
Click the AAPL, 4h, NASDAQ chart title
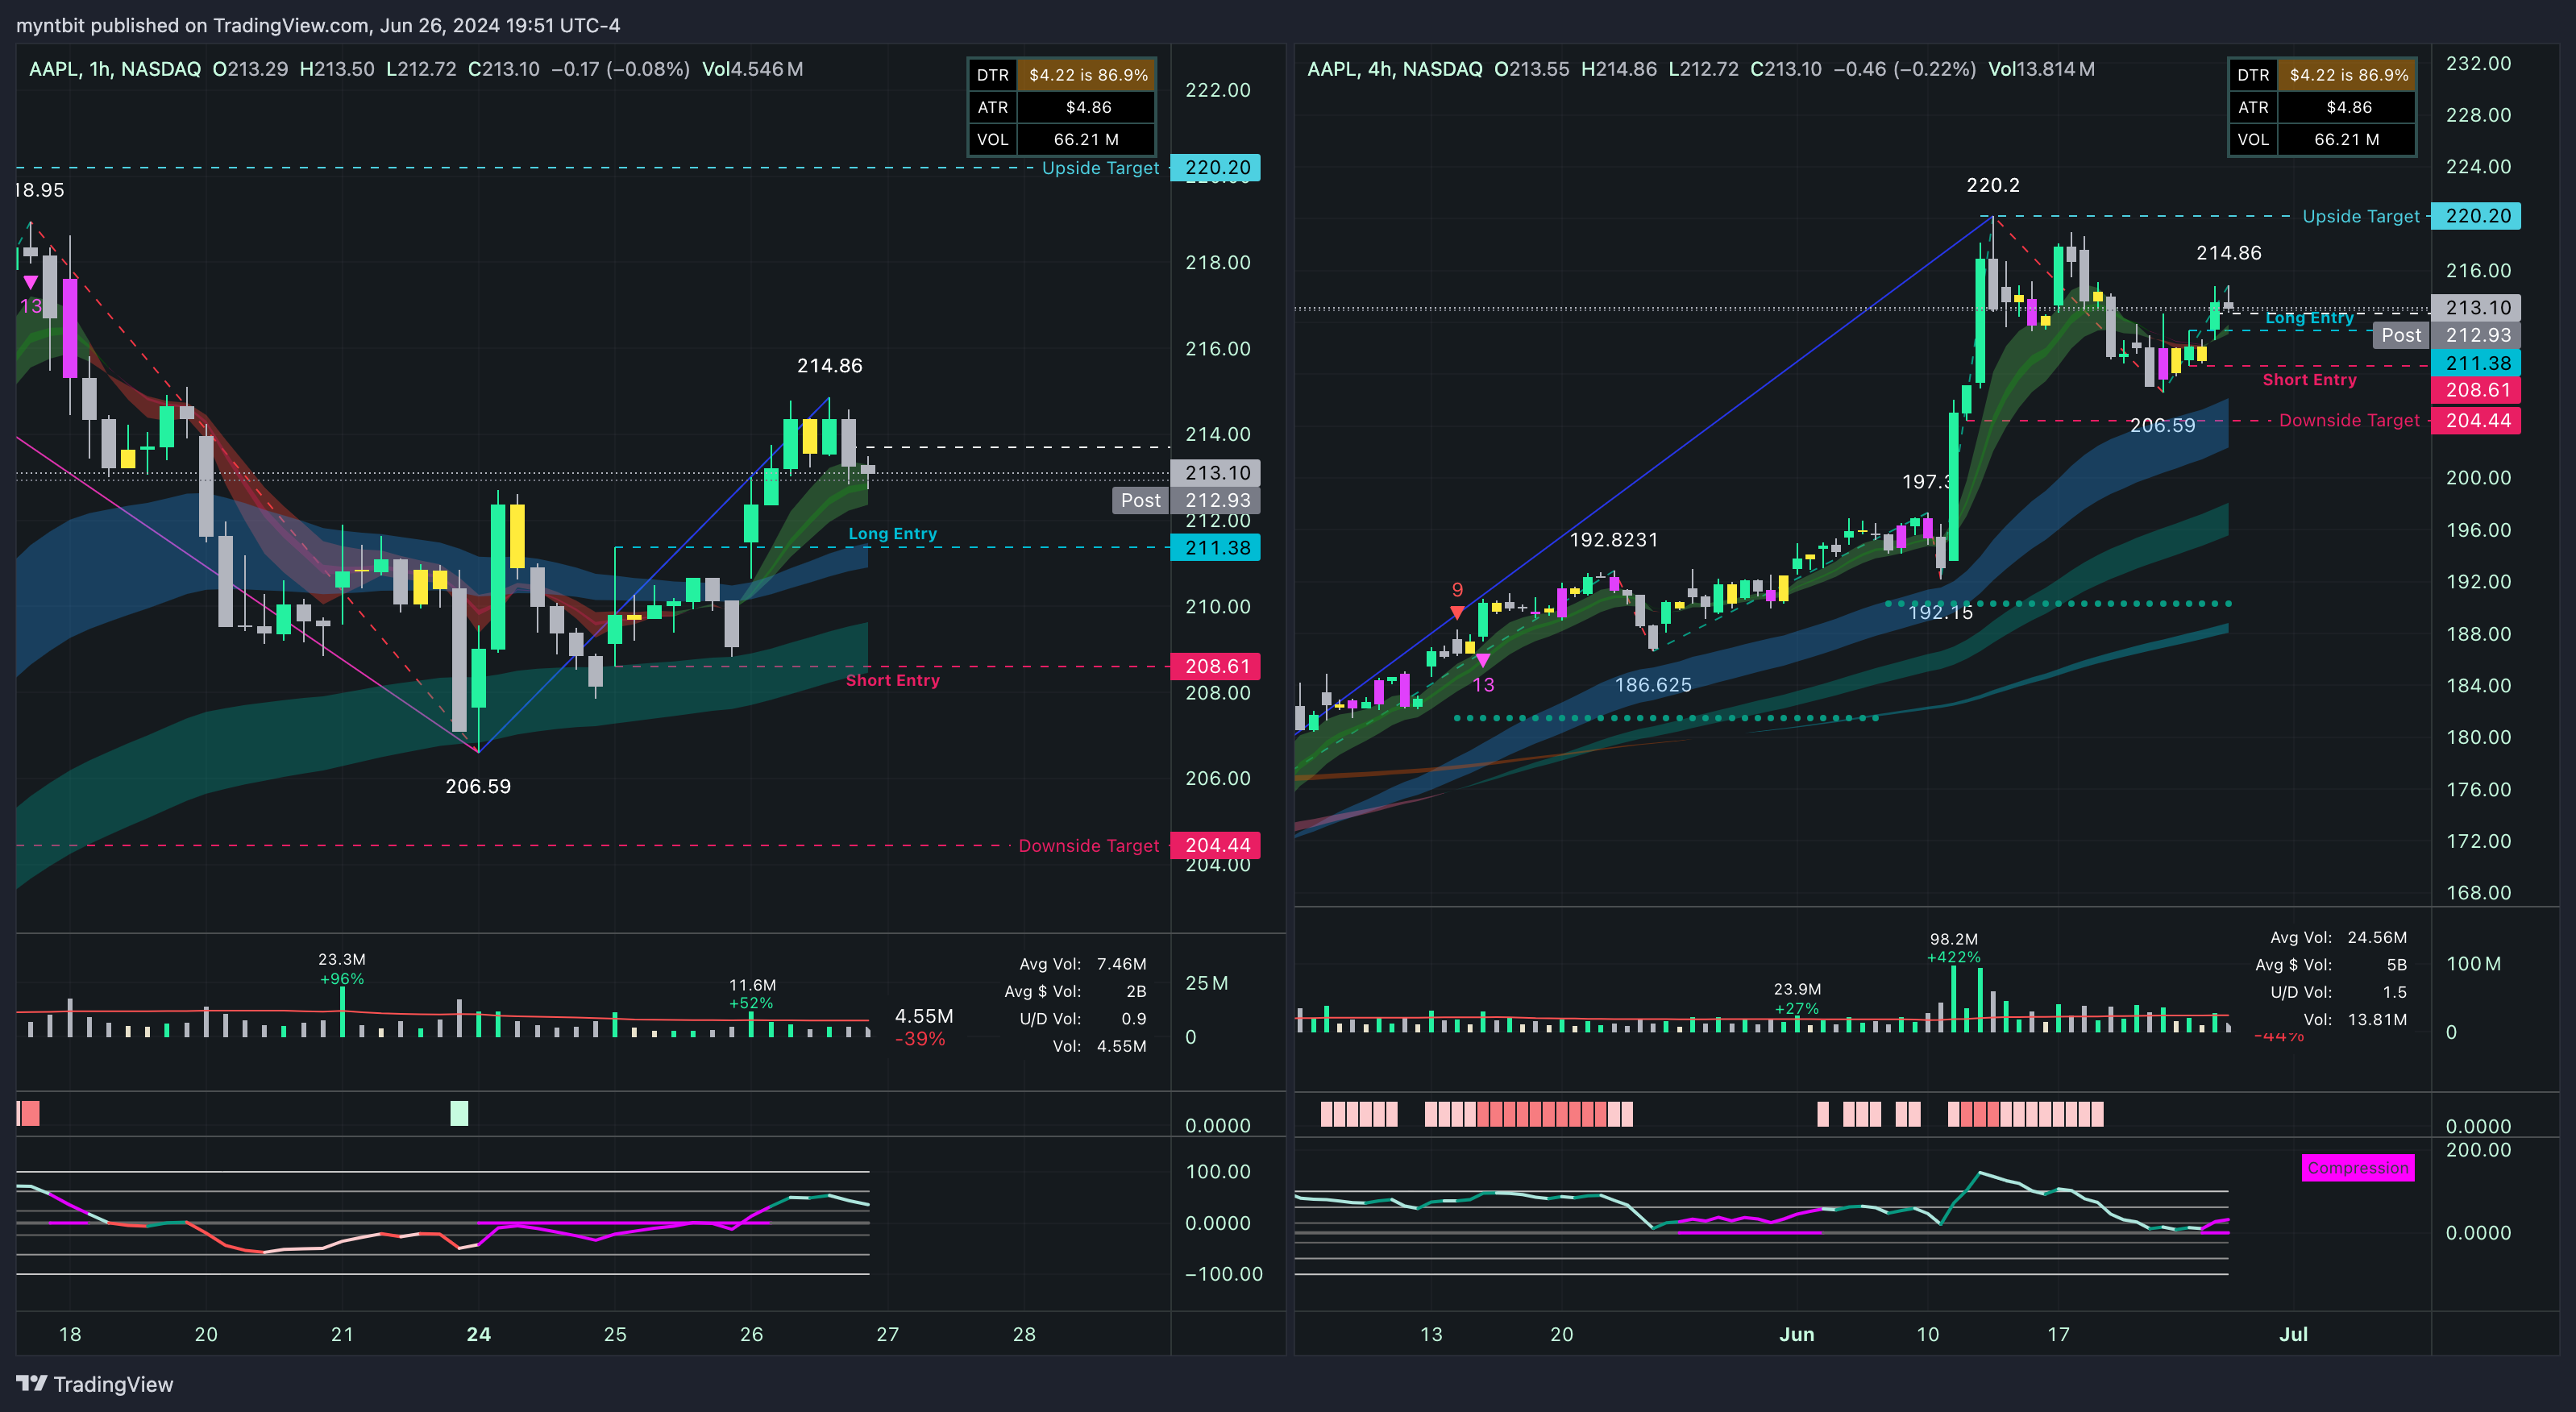(x=1395, y=69)
